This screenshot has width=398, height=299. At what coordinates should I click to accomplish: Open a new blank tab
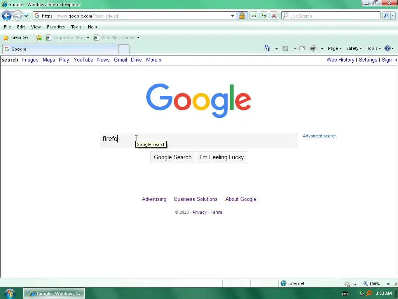pyautogui.click(x=124, y=49)
